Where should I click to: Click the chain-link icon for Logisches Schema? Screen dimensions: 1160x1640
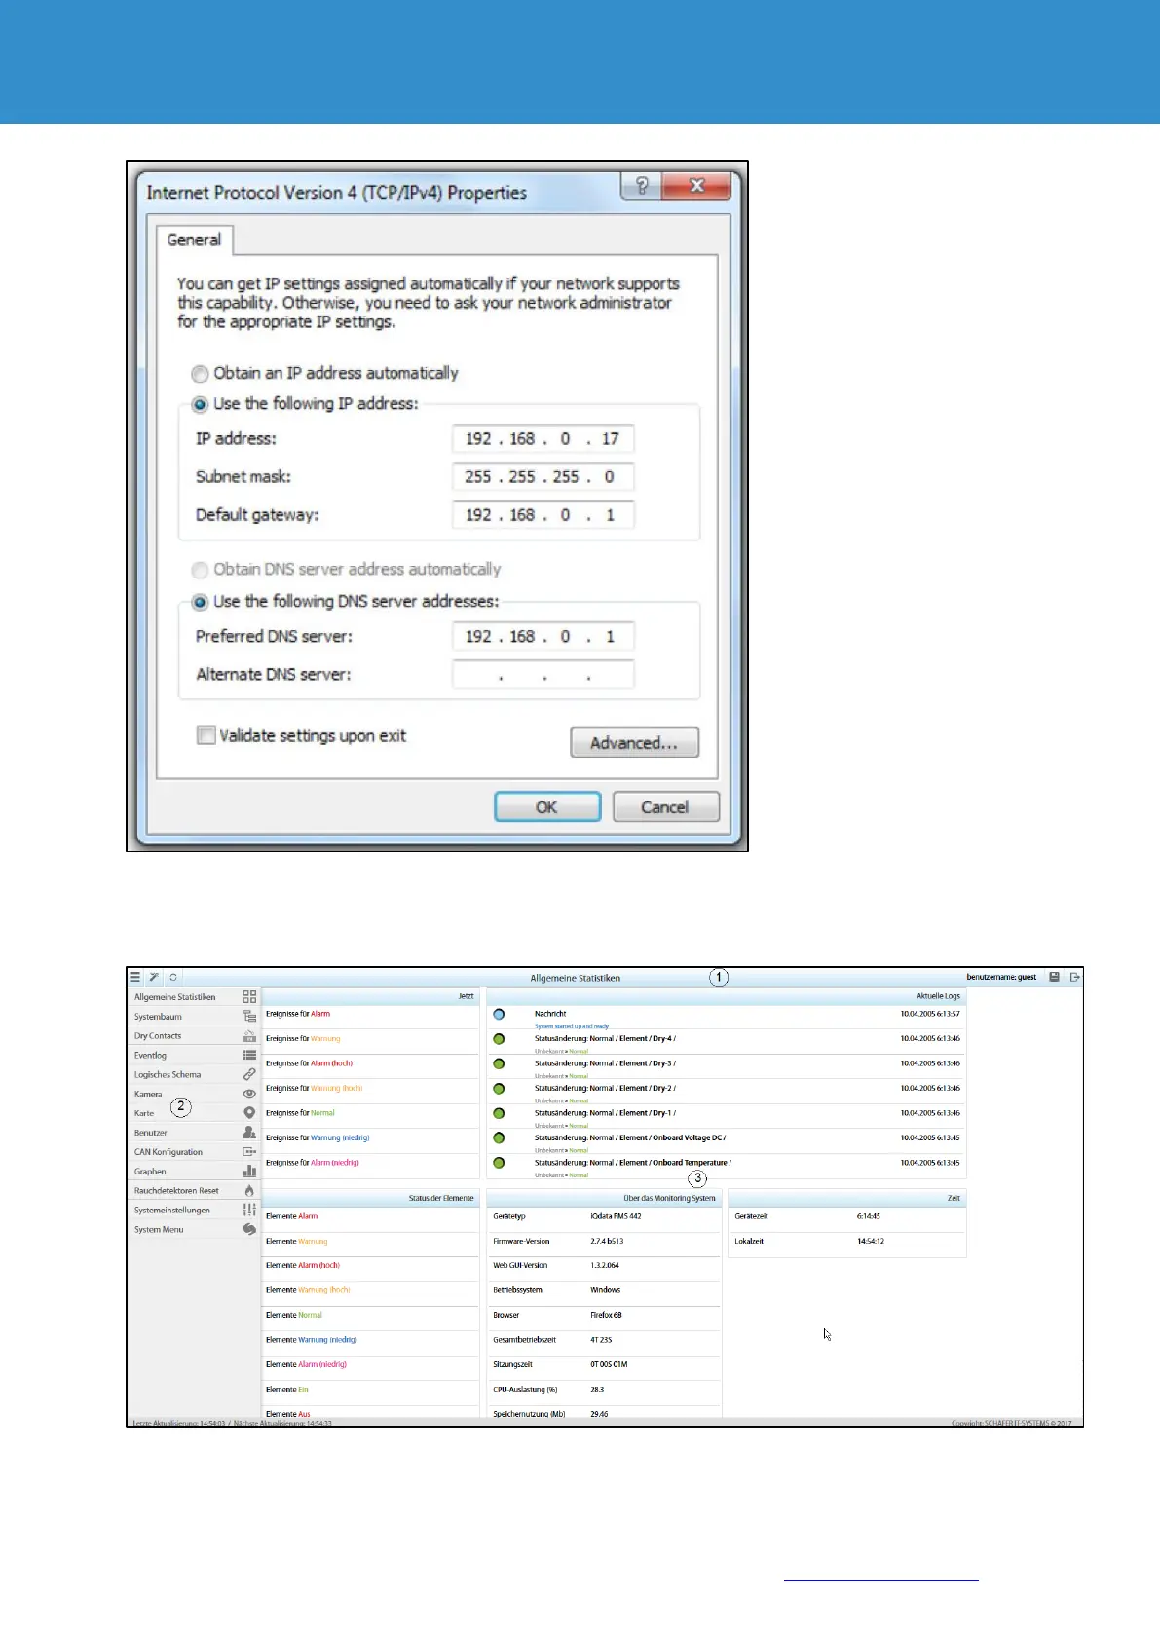[249, 1074]
